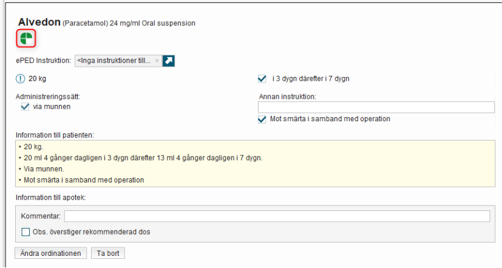Viewport: 502px width, 268px height.
Task: Focus the 'Annan instruktion' text field
Action: coord(376,107)
